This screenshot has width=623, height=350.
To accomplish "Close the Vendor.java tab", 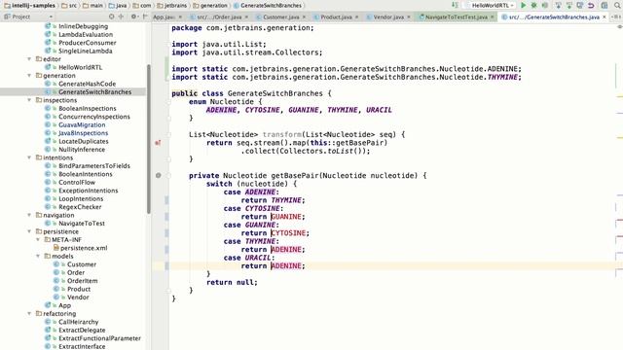I will [x=409, y=17].
